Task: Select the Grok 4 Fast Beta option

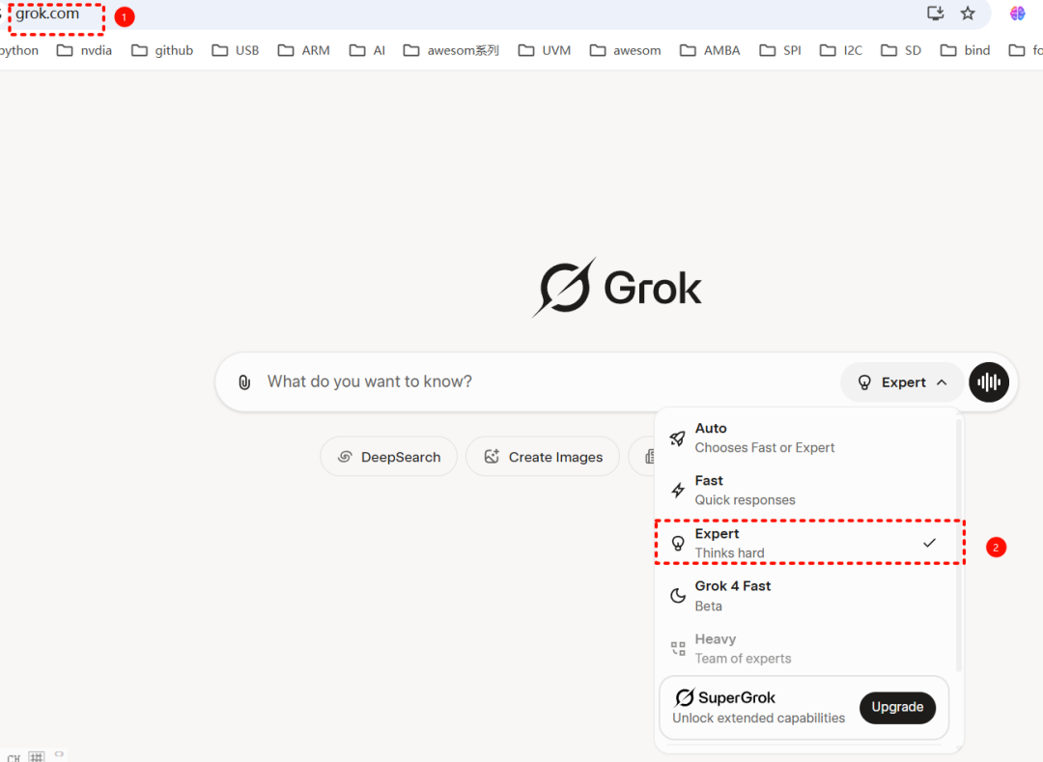Action: pos(804,596)
